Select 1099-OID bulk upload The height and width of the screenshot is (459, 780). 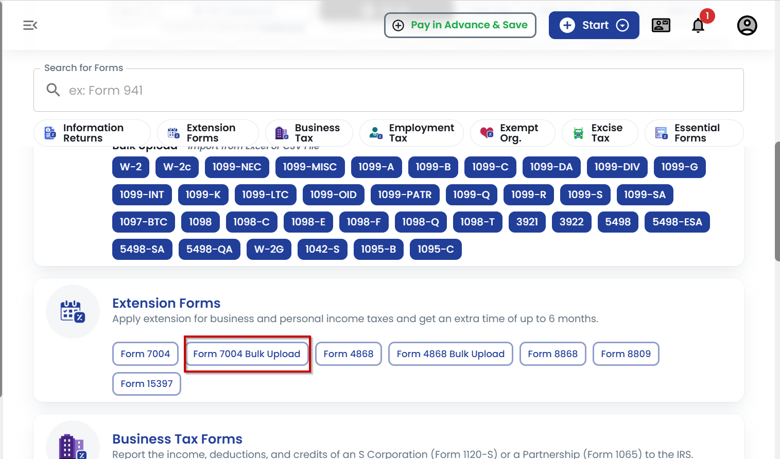(333, 195)
